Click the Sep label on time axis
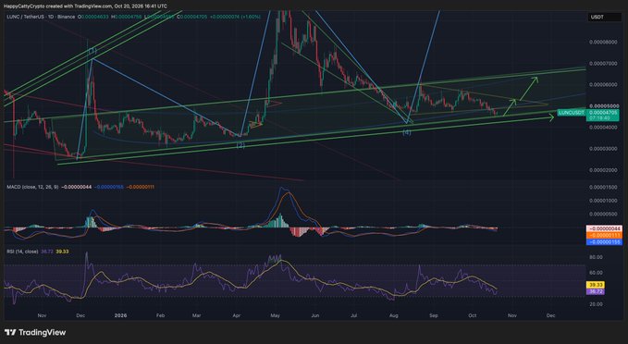The height and width of the screenshot is (344, 628). coord(434,315)
